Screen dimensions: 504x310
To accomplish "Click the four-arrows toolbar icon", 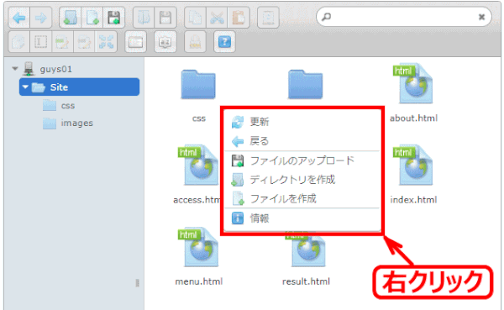I will tap(106, 42).
